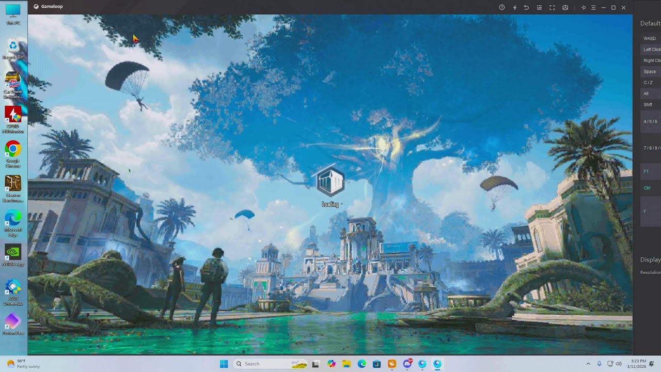Open File Explorer from the taskbar

(347, 364)
